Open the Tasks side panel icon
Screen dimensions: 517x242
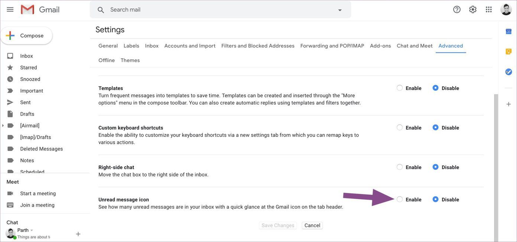[509, 72]
